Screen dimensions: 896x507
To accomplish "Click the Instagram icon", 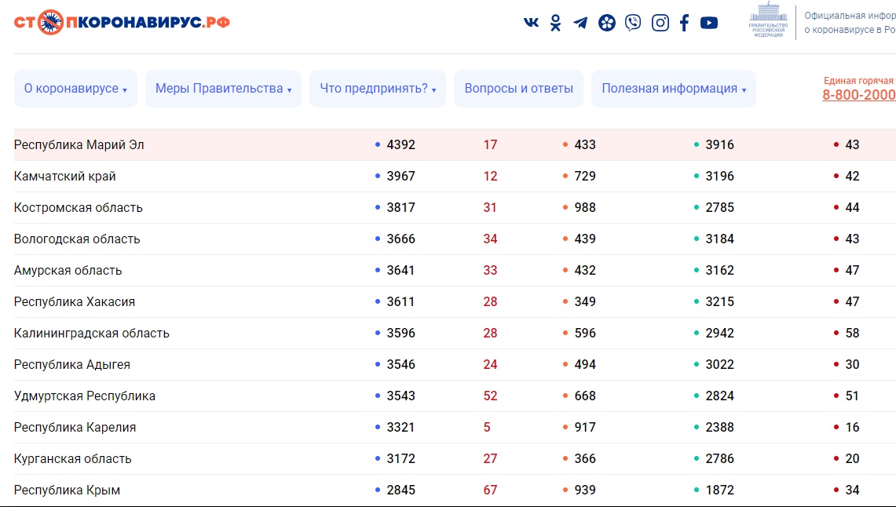I will [660, 23].
